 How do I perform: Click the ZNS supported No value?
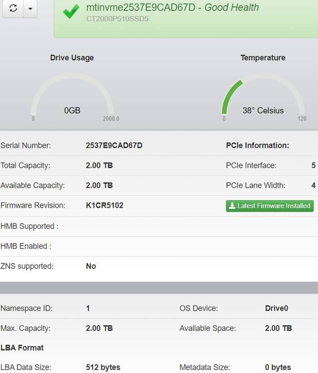(91, 266)
